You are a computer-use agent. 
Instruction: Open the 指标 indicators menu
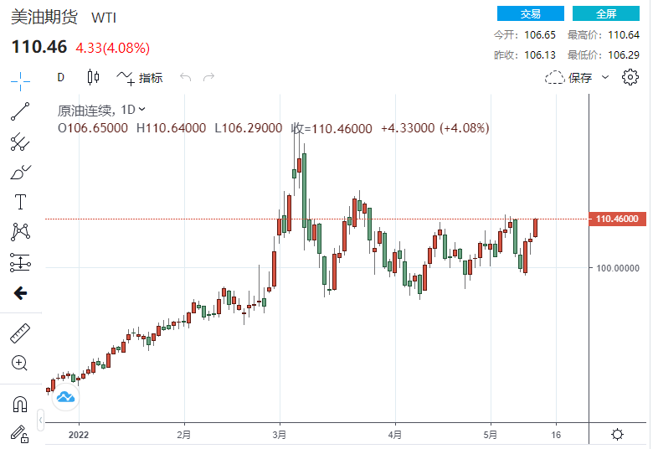140,78
